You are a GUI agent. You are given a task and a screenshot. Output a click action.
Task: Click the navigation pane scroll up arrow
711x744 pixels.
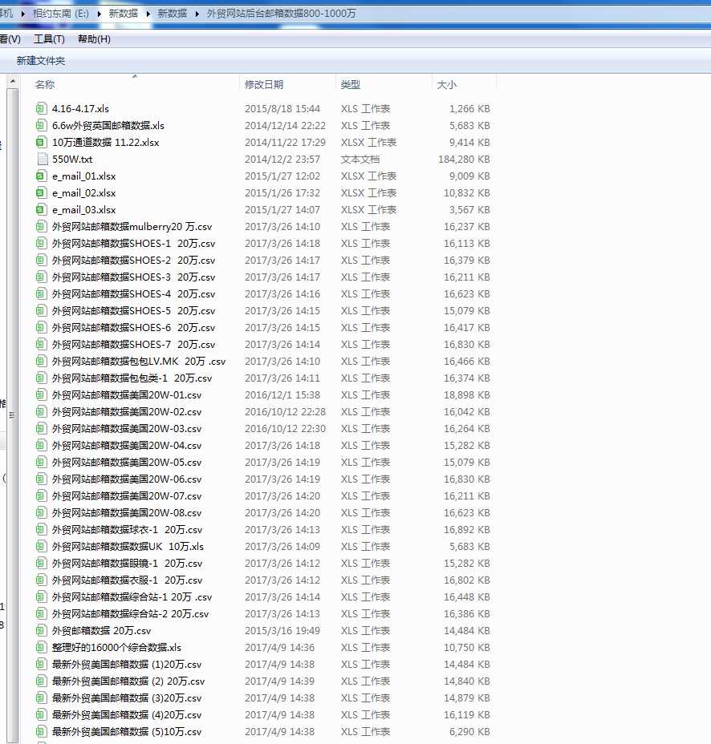[x=13, y=82]
